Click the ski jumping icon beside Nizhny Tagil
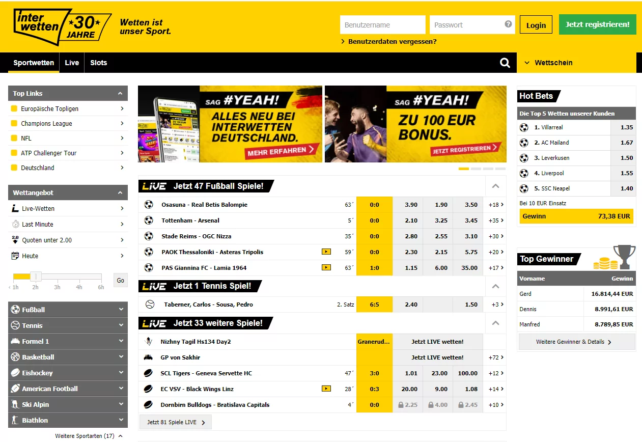 149,341
